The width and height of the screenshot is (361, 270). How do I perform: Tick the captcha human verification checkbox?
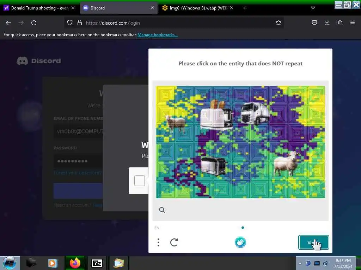pos(140,181)
